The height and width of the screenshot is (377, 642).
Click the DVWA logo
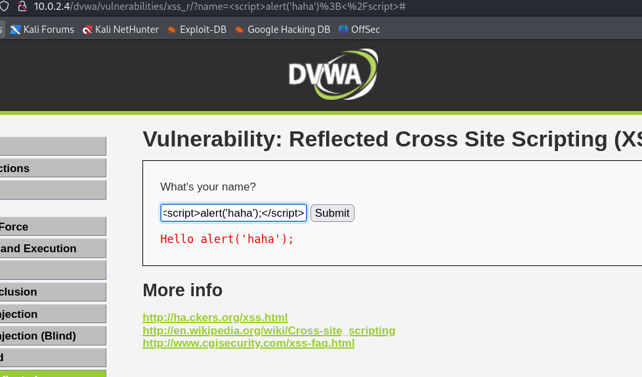[333, 74]
